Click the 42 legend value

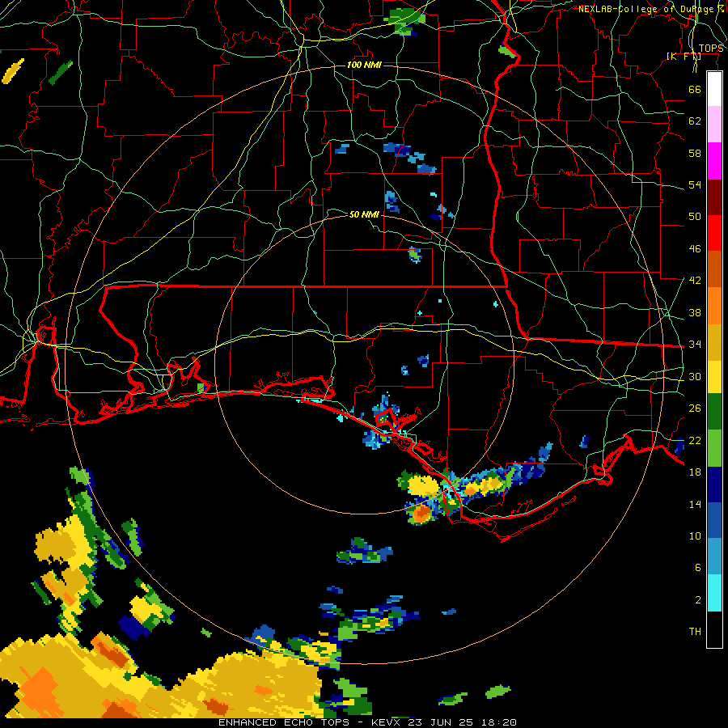[x=695, y=280]
